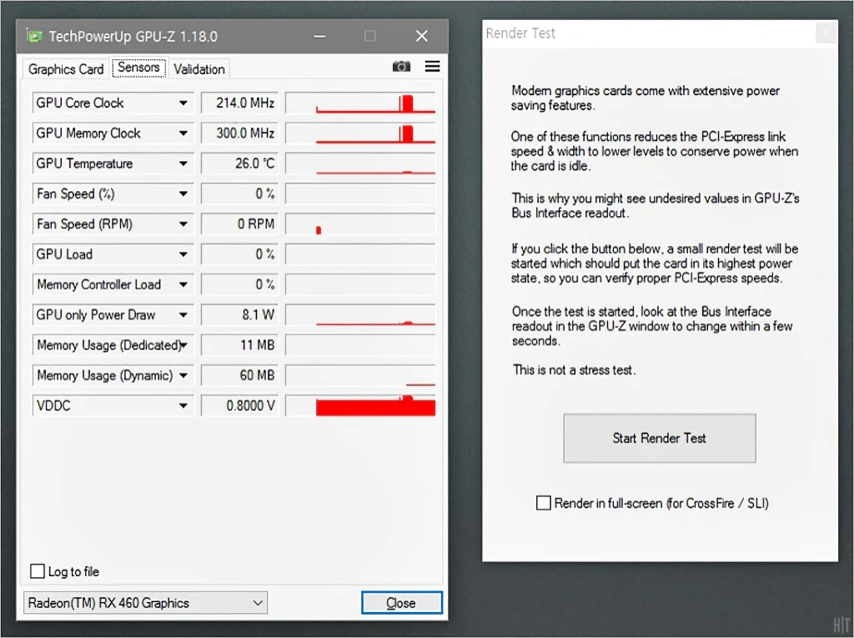Open the Memory Usage (Dedicated) dropdown
The height and width of the screenshot is (638, 854).
coord(183,345)
